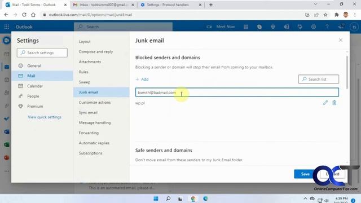Open the browser extensions puzzle icon

click(x=337, y=15)
